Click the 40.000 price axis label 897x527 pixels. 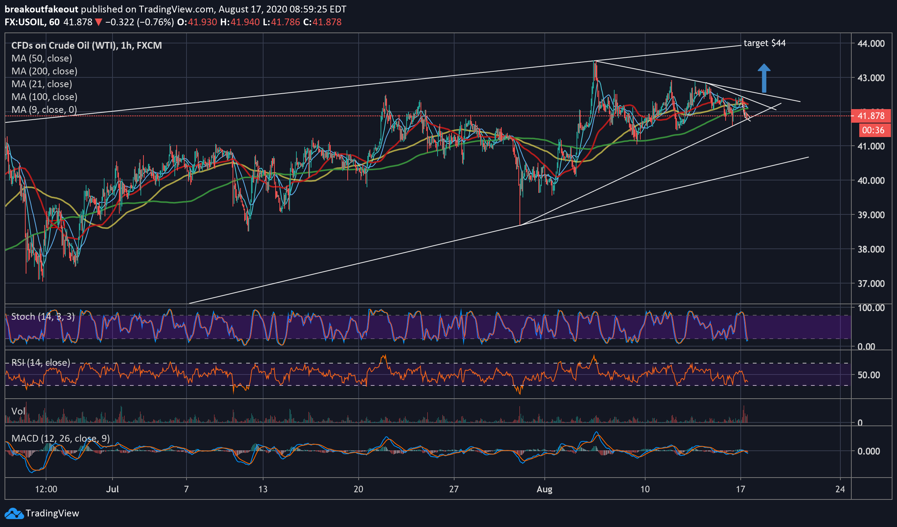click(871, 181)
